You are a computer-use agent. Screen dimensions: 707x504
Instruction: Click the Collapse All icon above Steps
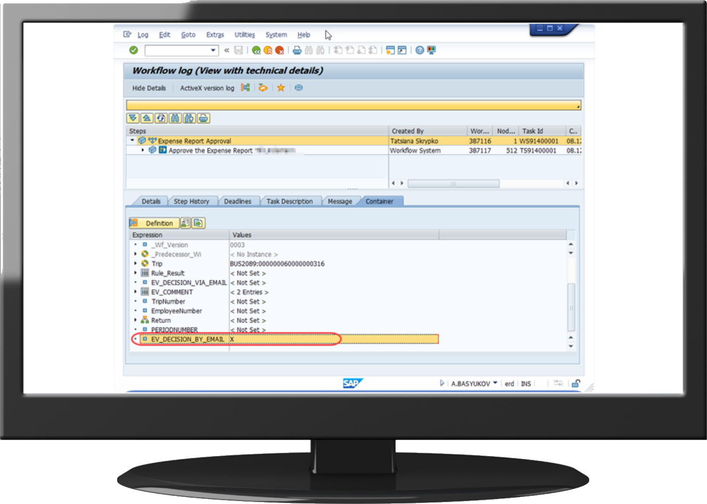point(147,118)
